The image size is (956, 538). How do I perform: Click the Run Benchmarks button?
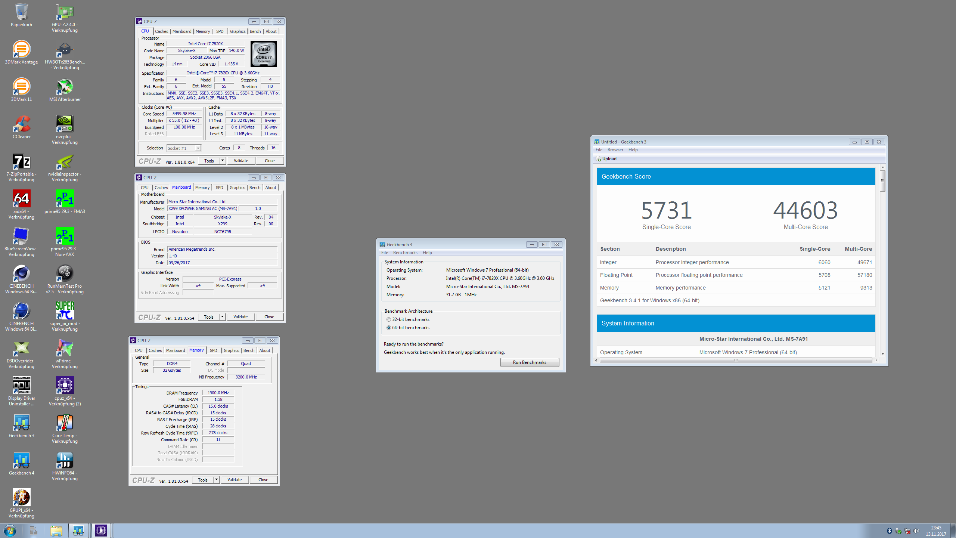click(x=530, y=362)
